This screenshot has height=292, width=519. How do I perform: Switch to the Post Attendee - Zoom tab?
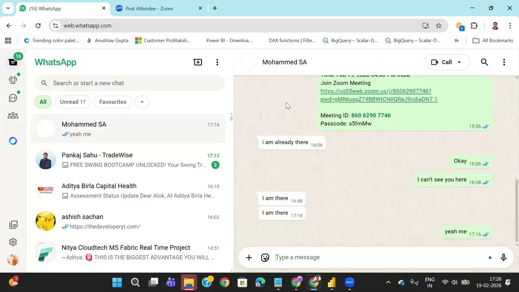pyautogui.click(x=159, y=9)
